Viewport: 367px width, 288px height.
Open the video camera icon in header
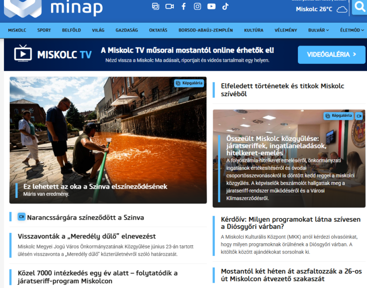click(170, 6)
